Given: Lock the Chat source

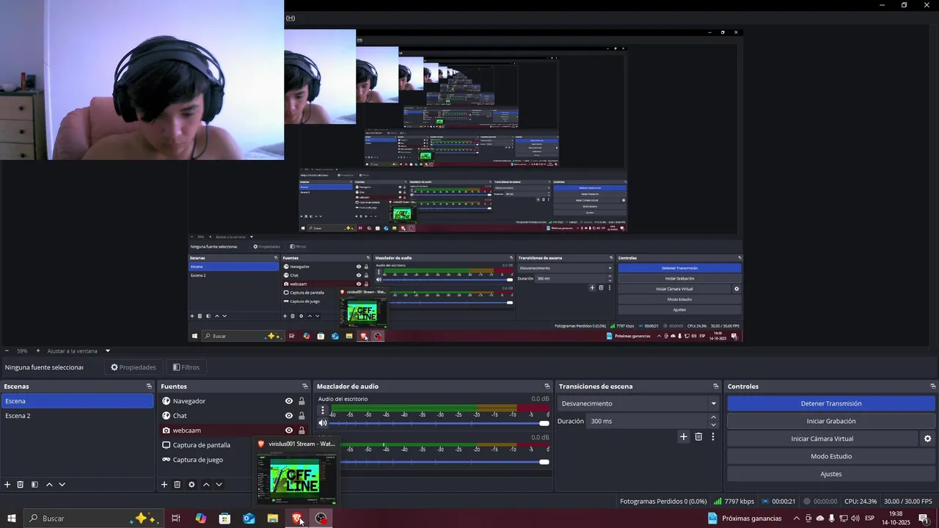Looking at the screenshot, I should [x=302, y=416].
